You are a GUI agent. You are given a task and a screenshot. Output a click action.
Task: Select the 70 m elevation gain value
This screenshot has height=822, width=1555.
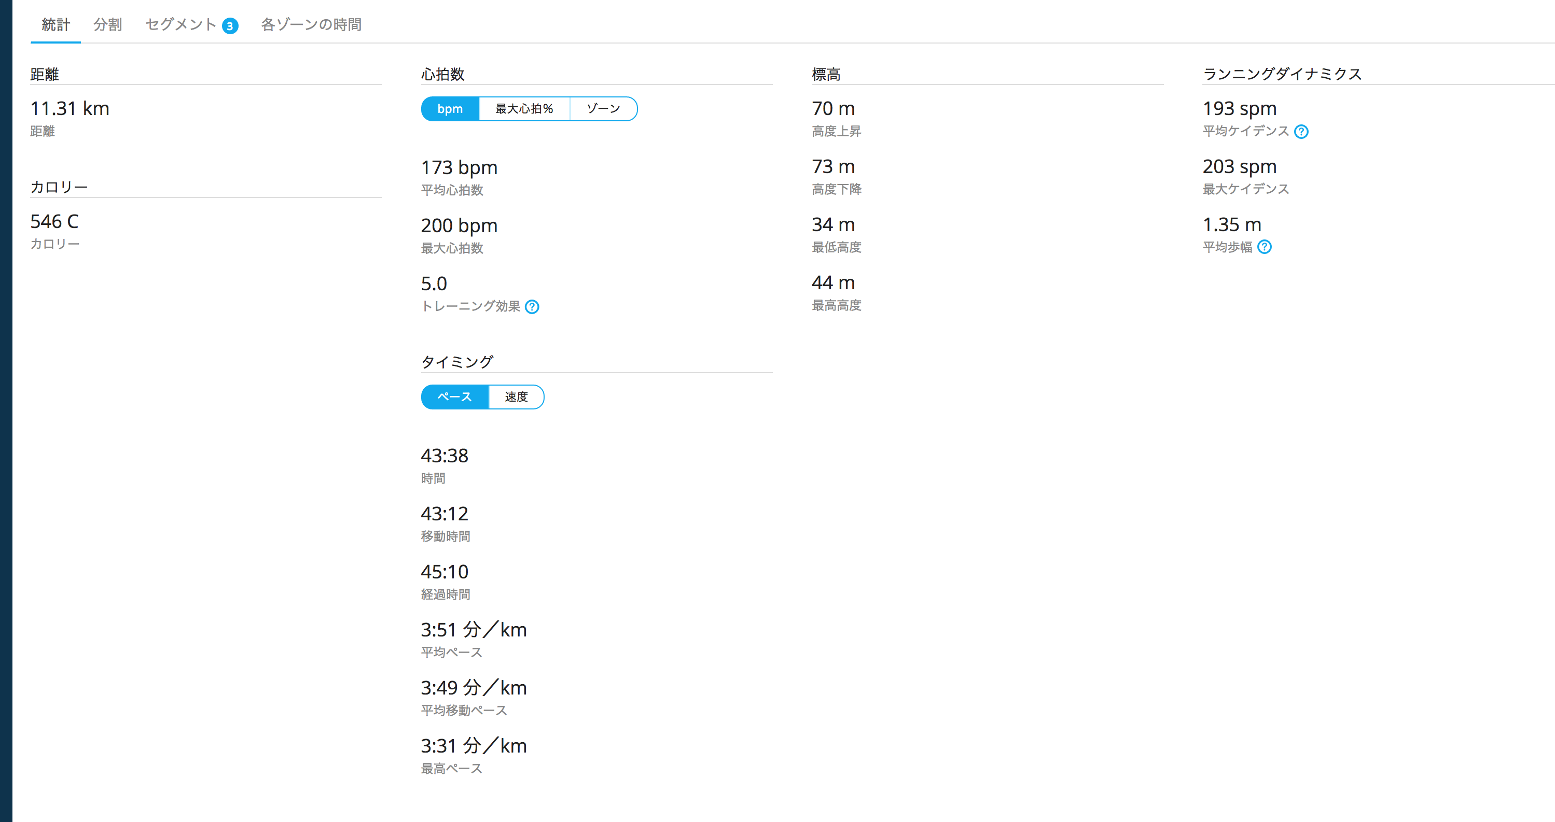(x=833, y=108)
